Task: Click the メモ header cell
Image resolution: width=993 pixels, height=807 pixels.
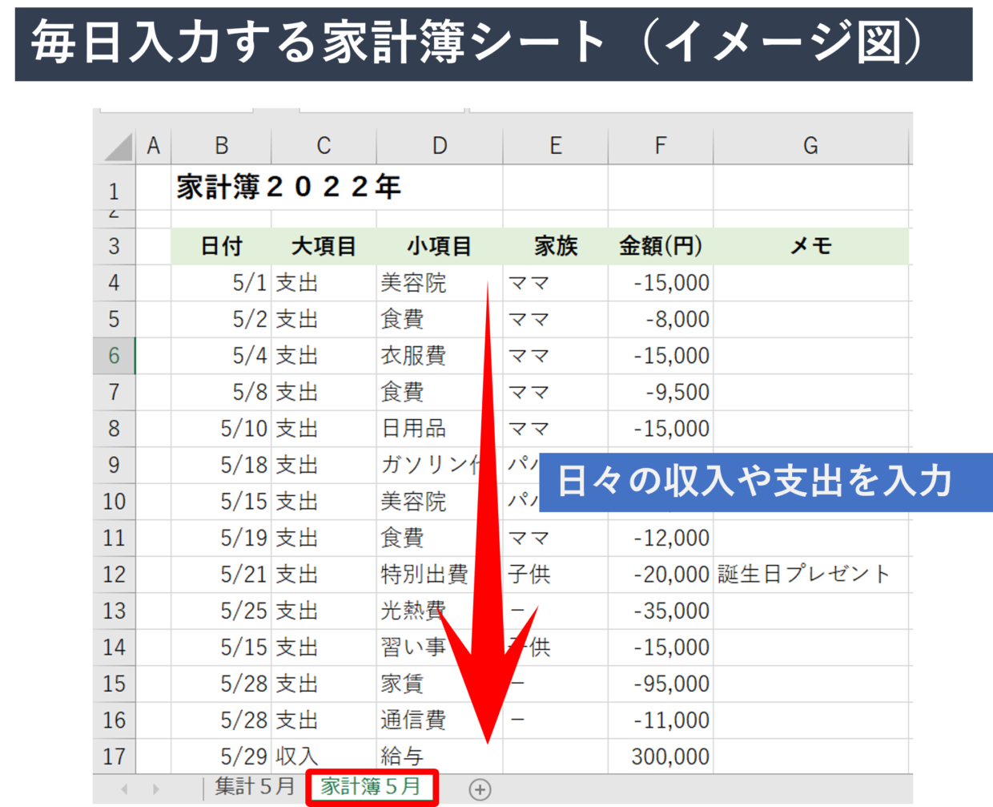Action: click(x=810, y=246)
